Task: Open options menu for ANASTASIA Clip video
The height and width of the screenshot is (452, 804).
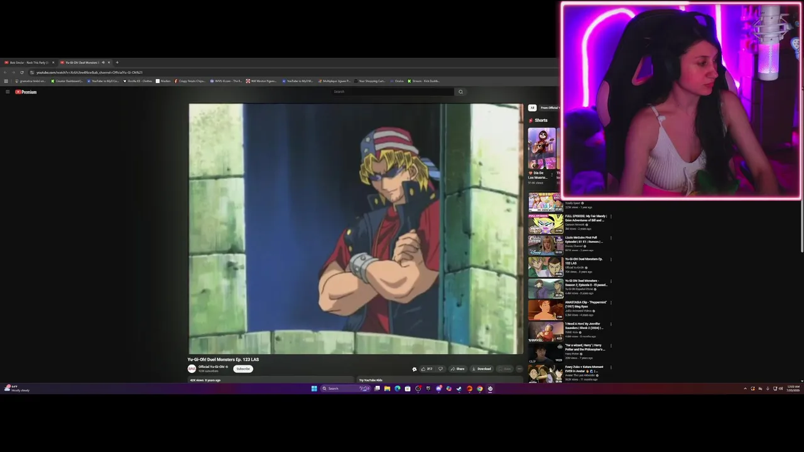Action: click(x=611, y=303)
